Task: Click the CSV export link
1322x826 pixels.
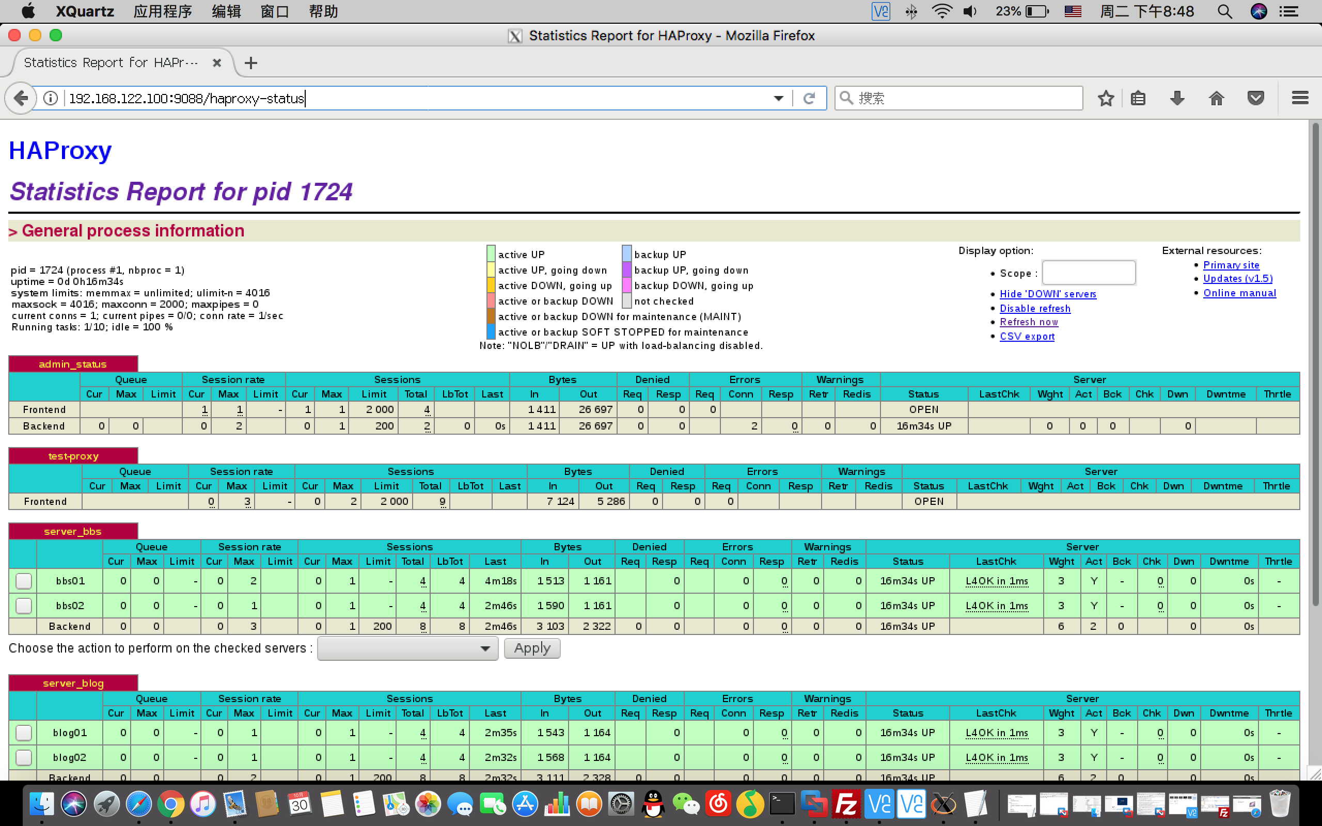Action: tap(1027, 337)
